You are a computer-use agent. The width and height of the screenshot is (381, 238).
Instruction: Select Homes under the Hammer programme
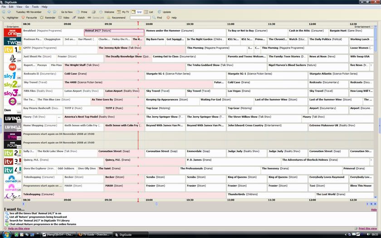click(x=185, y=33)
